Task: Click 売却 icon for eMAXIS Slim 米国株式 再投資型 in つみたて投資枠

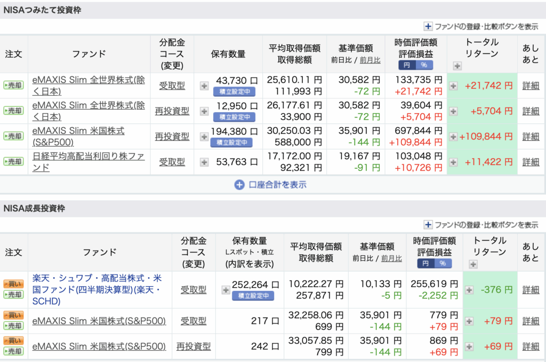Action: 13,137
